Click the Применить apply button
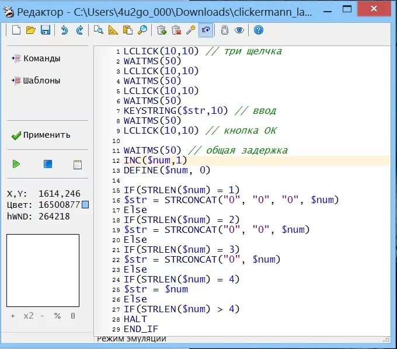This screenshot has height=349, width=397. (41, 135)
